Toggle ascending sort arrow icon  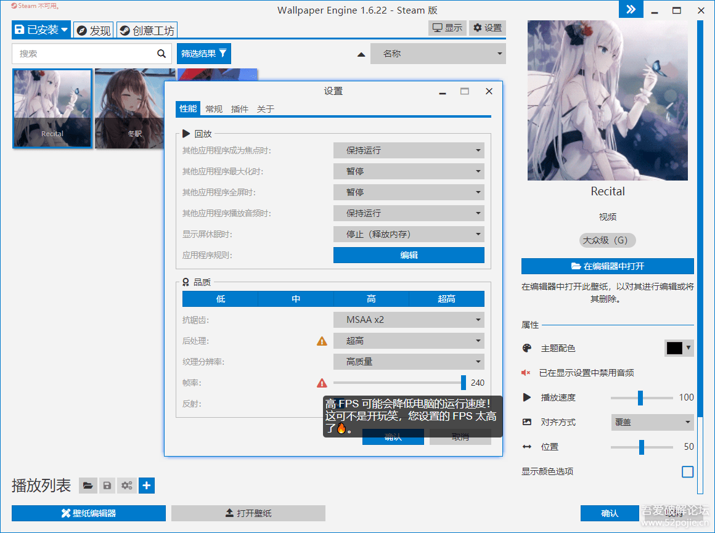[361, 54]
